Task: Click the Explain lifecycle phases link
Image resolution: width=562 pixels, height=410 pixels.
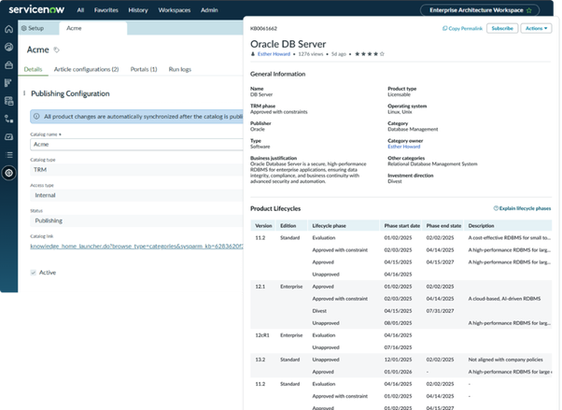Action: [x=522, y=208]
